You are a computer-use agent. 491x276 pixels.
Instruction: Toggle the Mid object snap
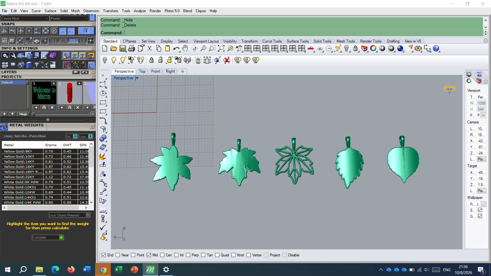[x=149, y=255]
